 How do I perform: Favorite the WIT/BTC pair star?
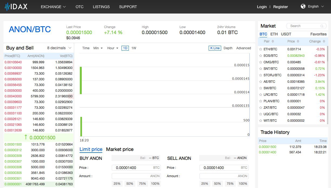[x=261, y=121]
